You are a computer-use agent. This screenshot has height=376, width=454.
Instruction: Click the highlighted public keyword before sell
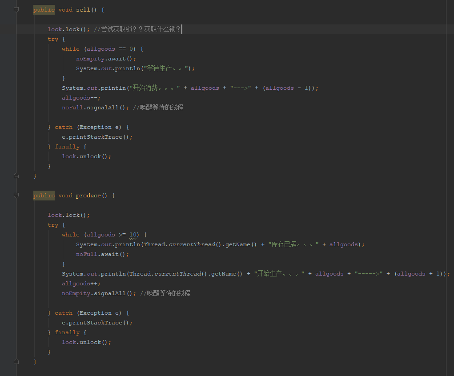pos(44,10)
